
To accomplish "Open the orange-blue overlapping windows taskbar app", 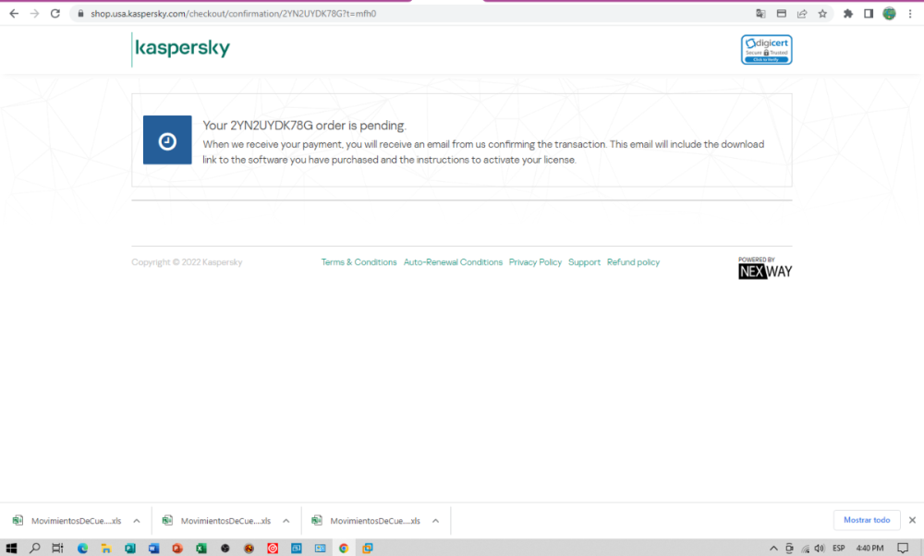I will (x=367, y=548).
